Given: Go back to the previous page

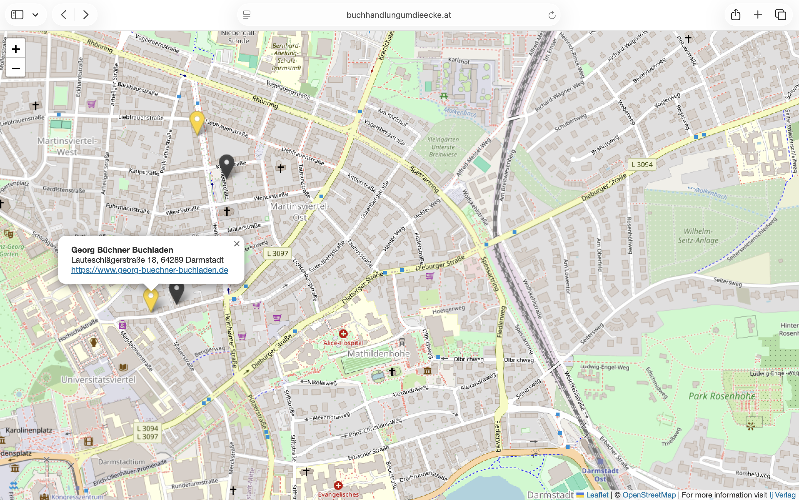Looking at the screenshot, I should [x=64, y=15].
